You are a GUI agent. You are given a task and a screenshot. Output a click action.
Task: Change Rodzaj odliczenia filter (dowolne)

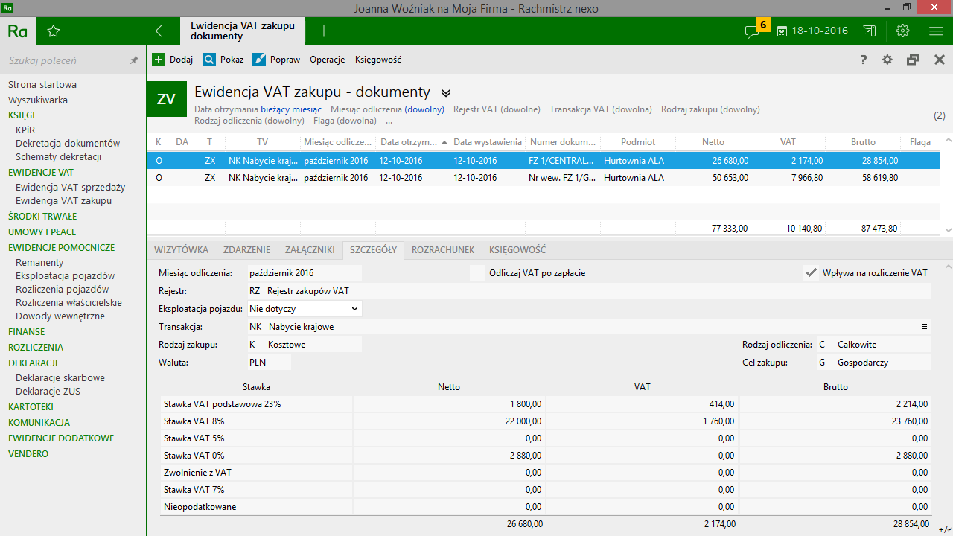pos(284,121)
